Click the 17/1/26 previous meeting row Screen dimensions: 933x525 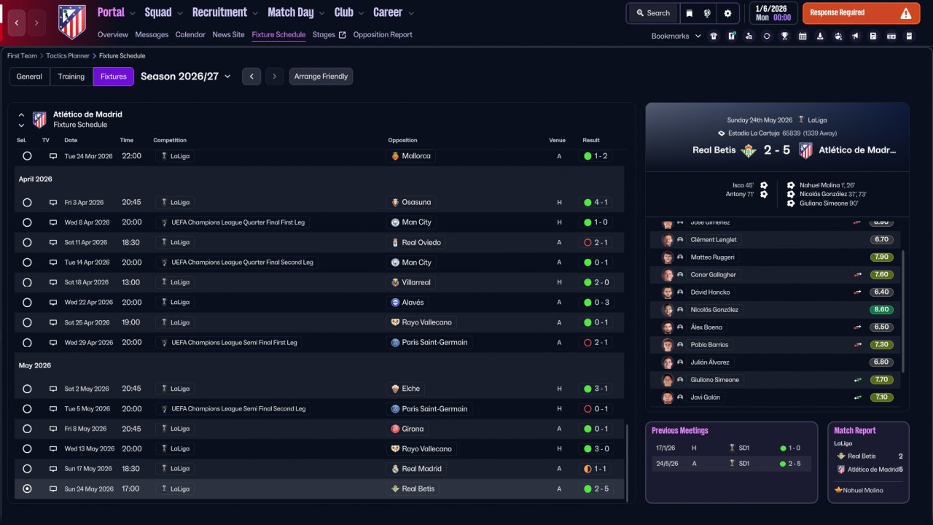coord(732,448)
